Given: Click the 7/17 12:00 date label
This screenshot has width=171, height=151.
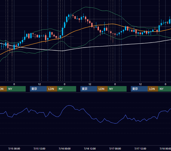Looking at the screenshot, I should (x=140, y=148).
